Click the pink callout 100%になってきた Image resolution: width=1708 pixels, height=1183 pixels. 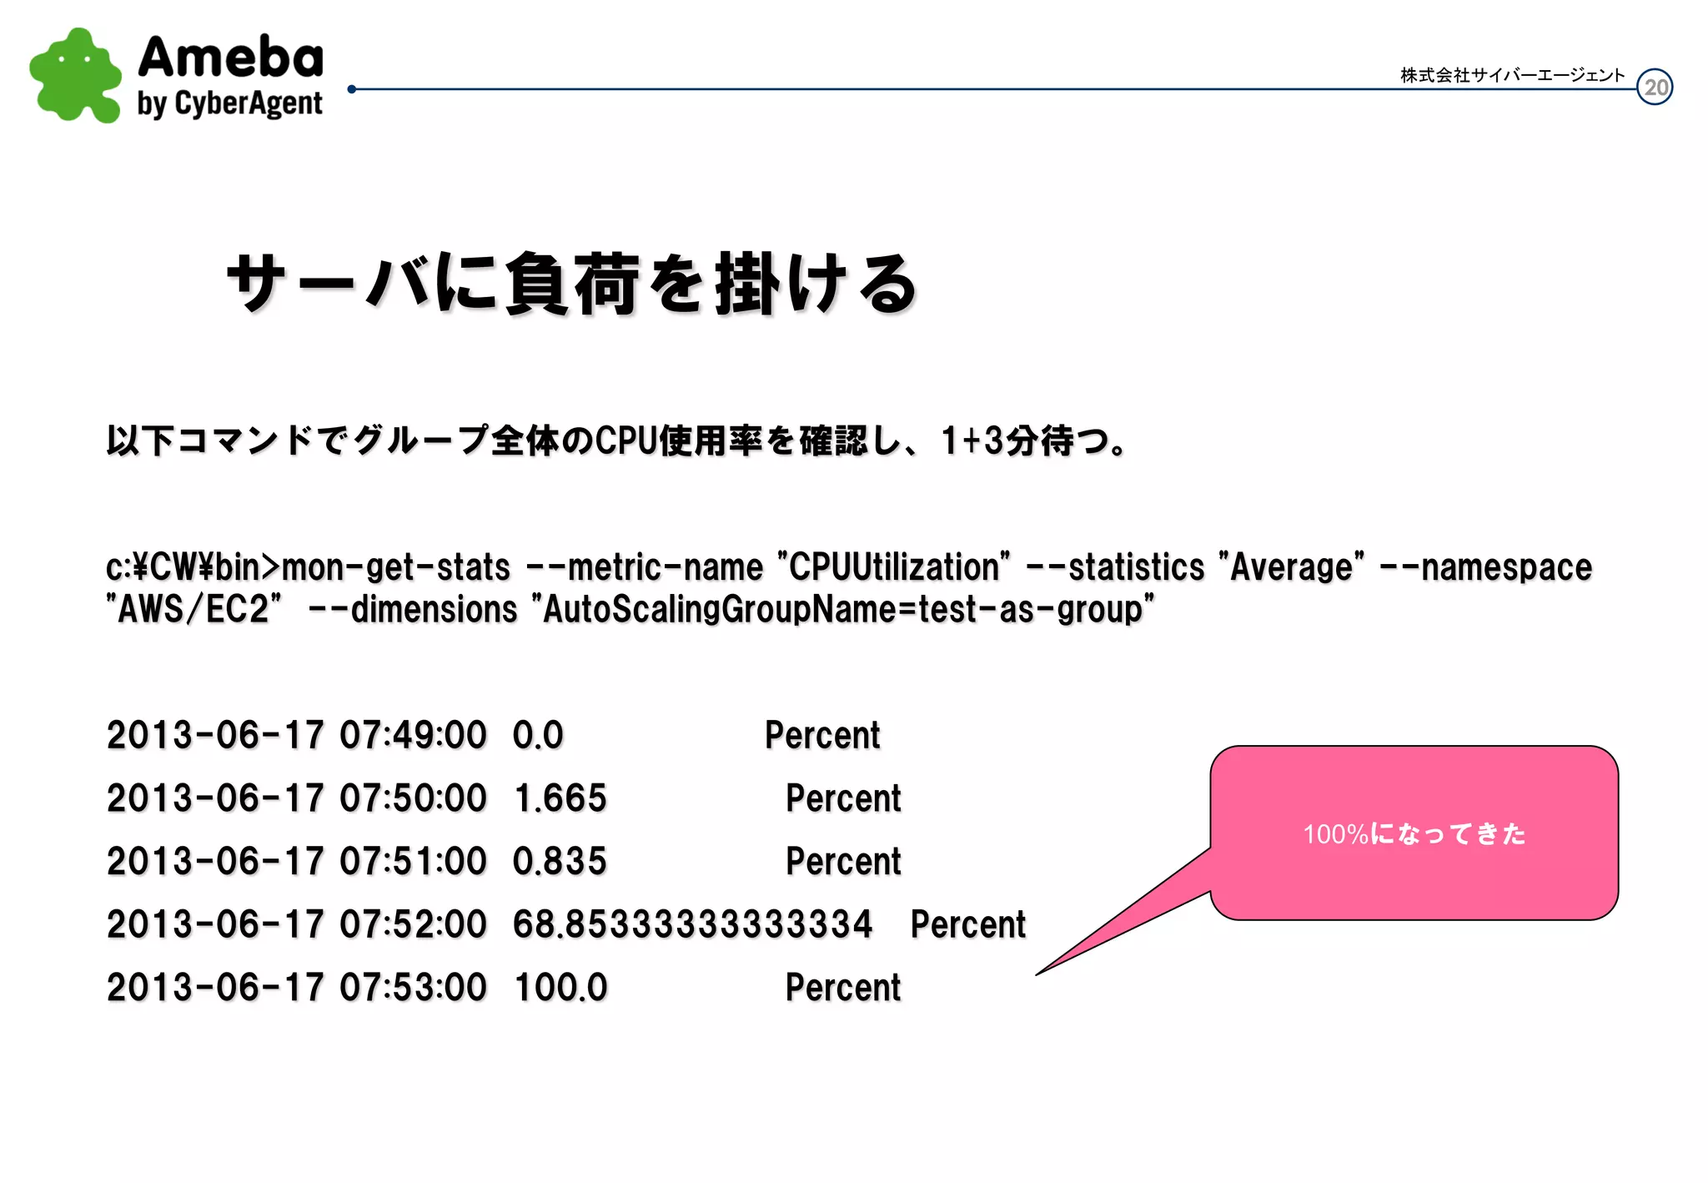pyautogui.click(x=1414, y=833)
